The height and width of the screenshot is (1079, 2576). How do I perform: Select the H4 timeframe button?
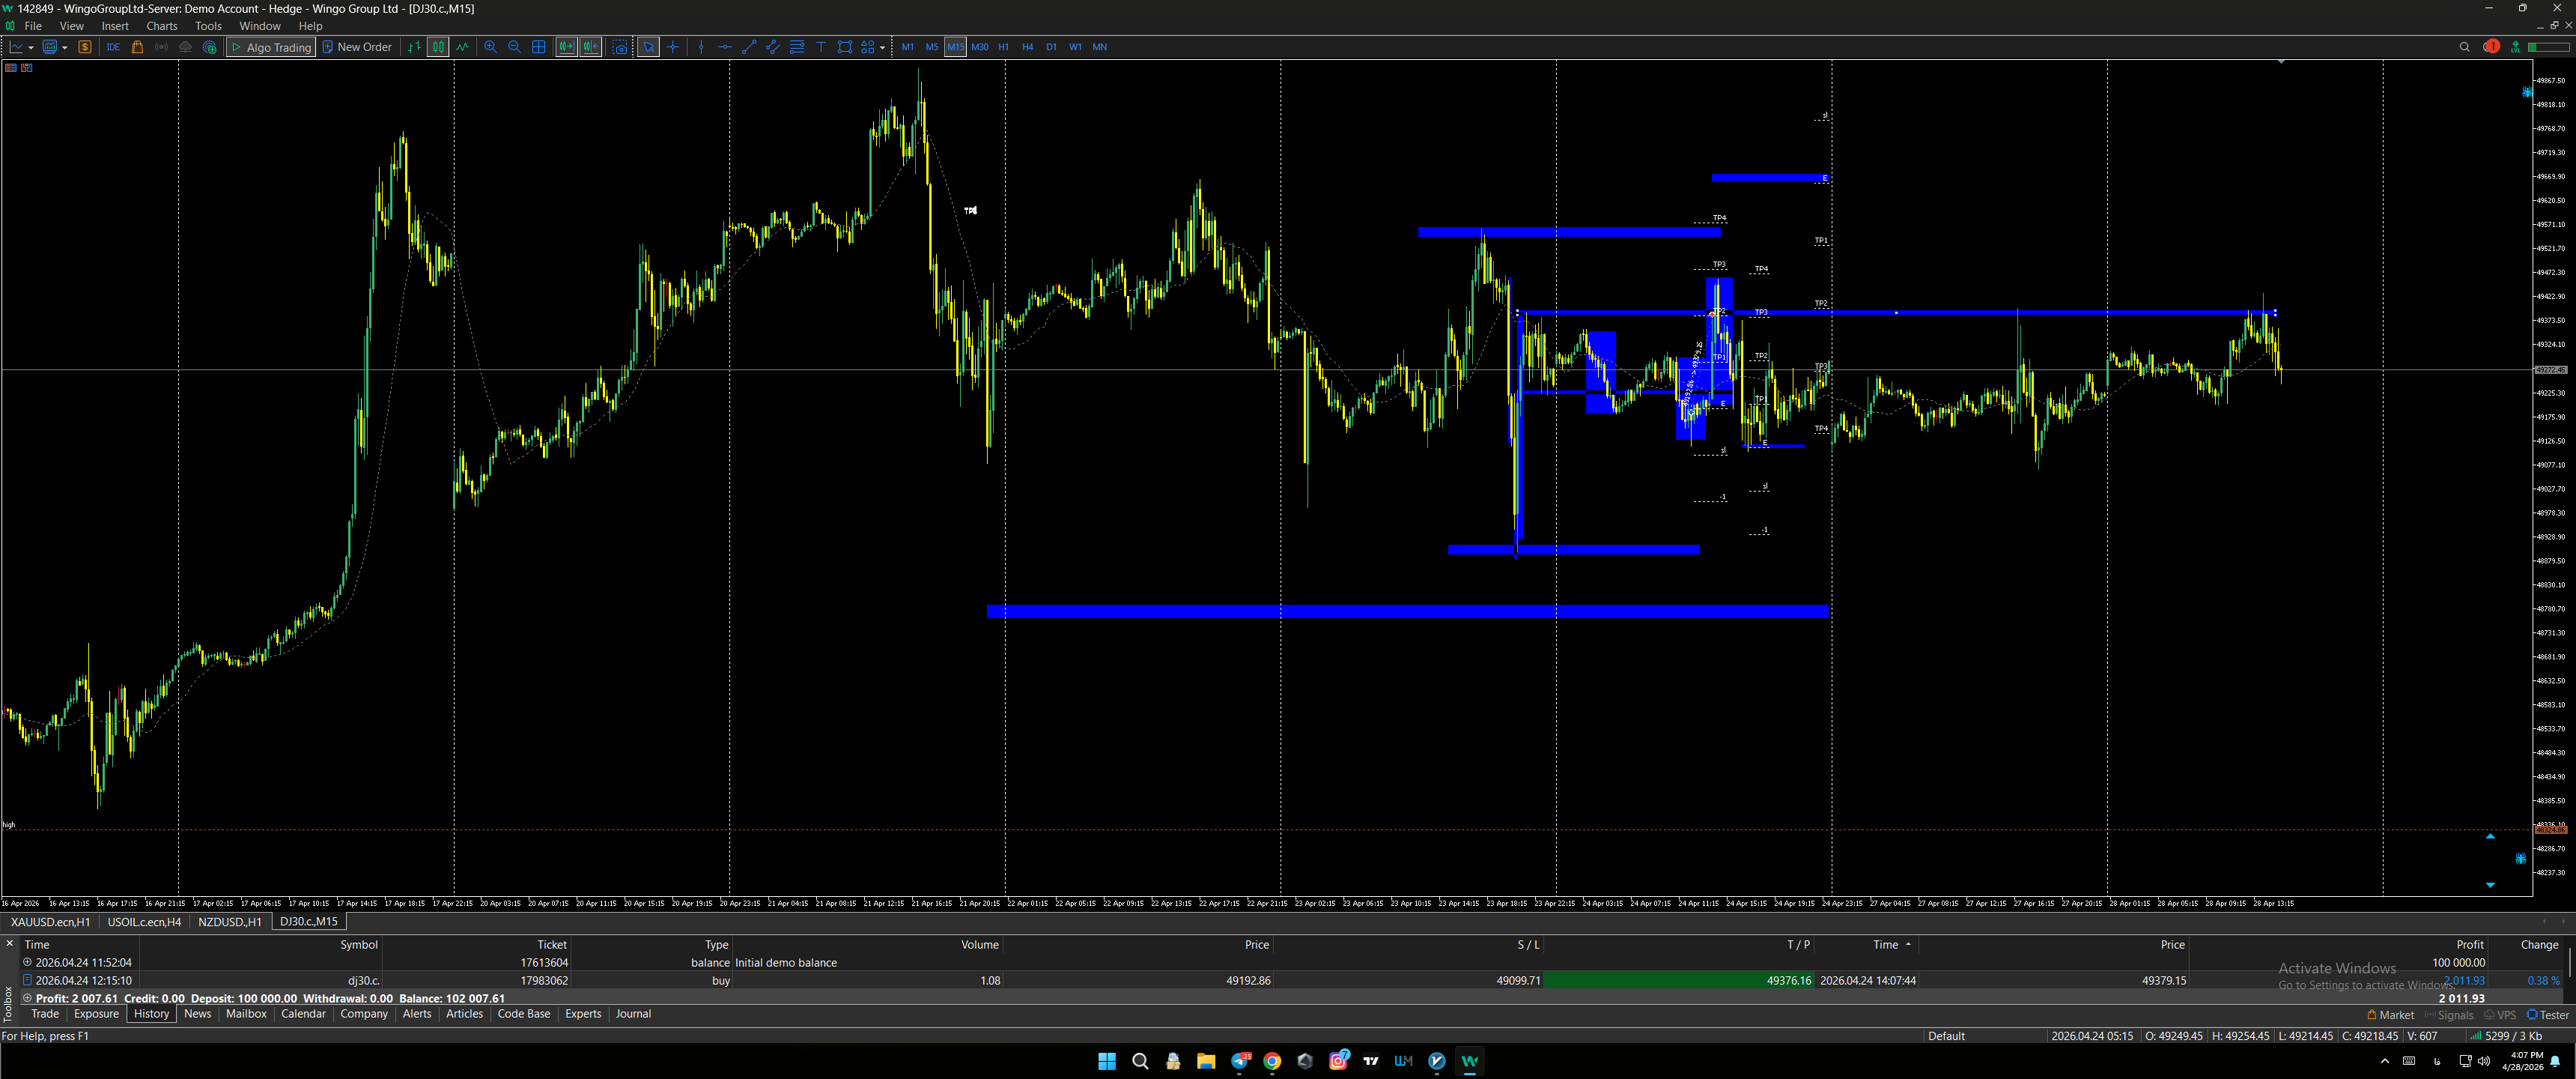pyautogui.click(x=1027, y=47)
